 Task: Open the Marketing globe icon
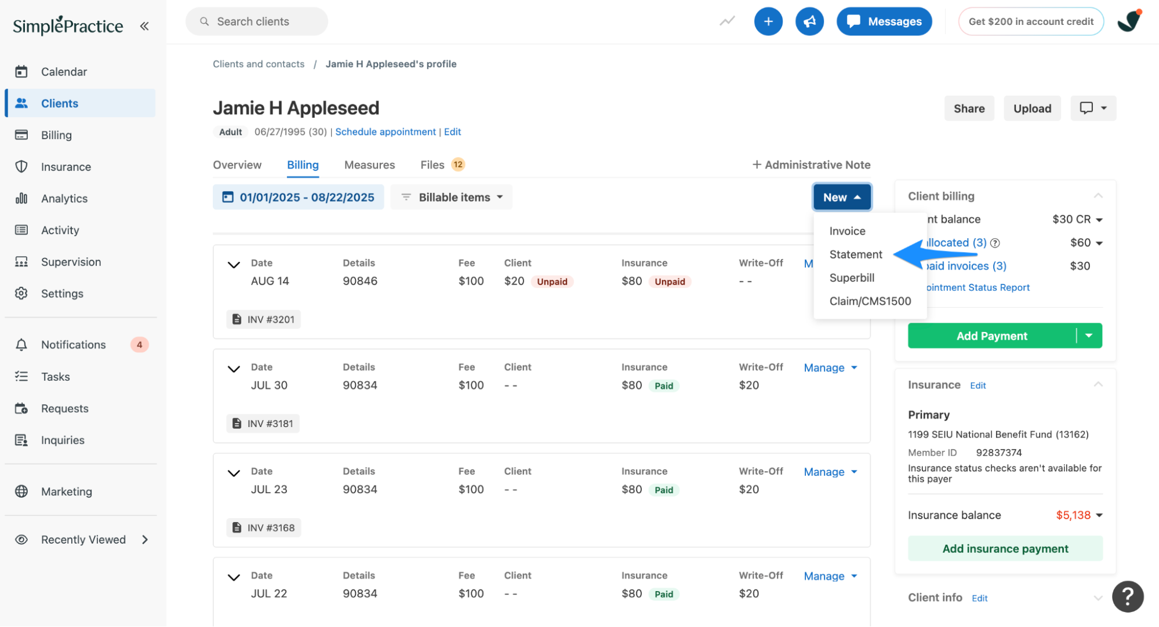[x=21, y=491]
